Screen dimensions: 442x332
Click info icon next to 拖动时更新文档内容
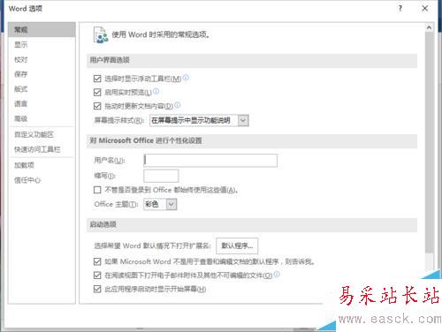click(178, 105)
